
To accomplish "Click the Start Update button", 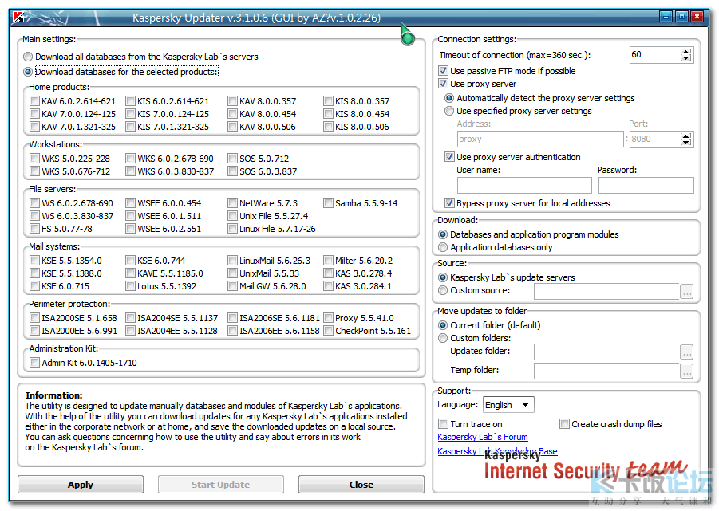I will pyautogui.click(x=220, y=485).
